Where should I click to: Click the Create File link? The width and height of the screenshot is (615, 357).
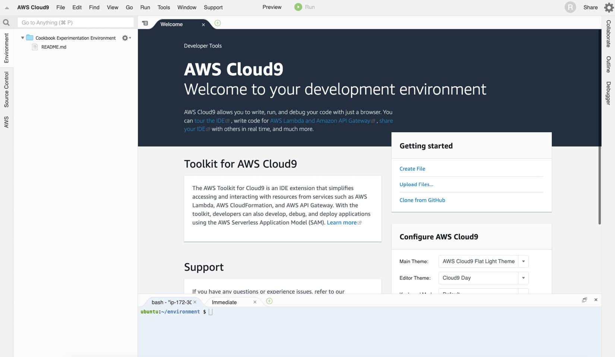point(412,169)
